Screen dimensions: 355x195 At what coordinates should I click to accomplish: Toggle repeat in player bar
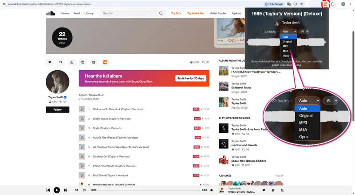click(x=84, y=190)
